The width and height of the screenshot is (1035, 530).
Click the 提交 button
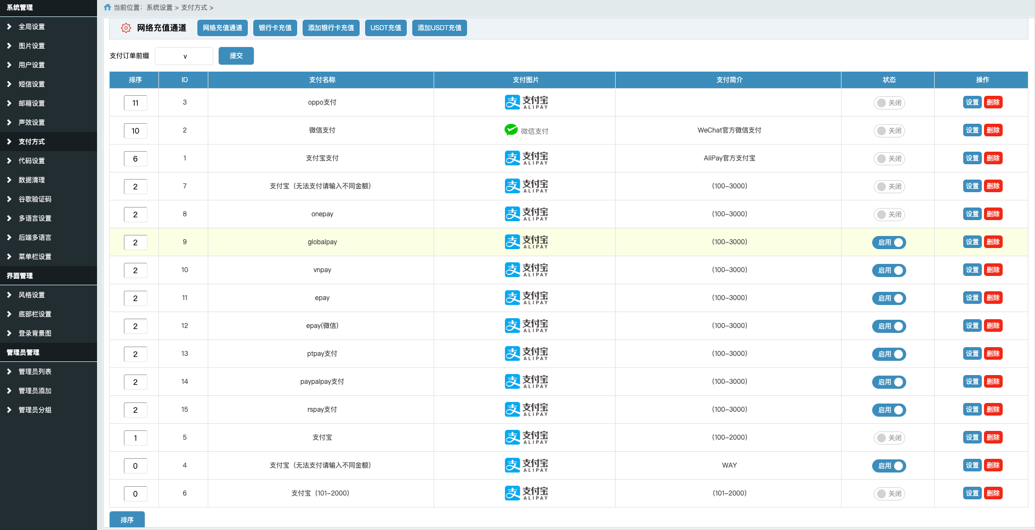236,56
